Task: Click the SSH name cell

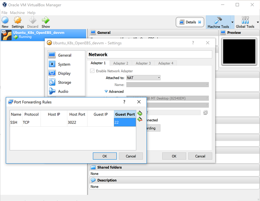Action: point(16,122)
